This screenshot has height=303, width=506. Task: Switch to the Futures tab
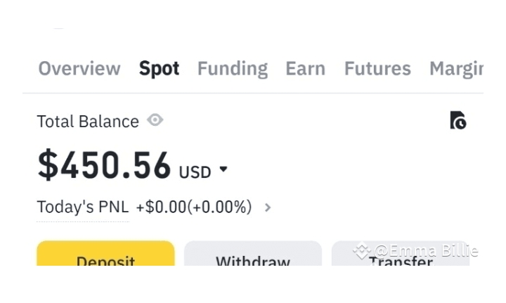click(377, 69)
